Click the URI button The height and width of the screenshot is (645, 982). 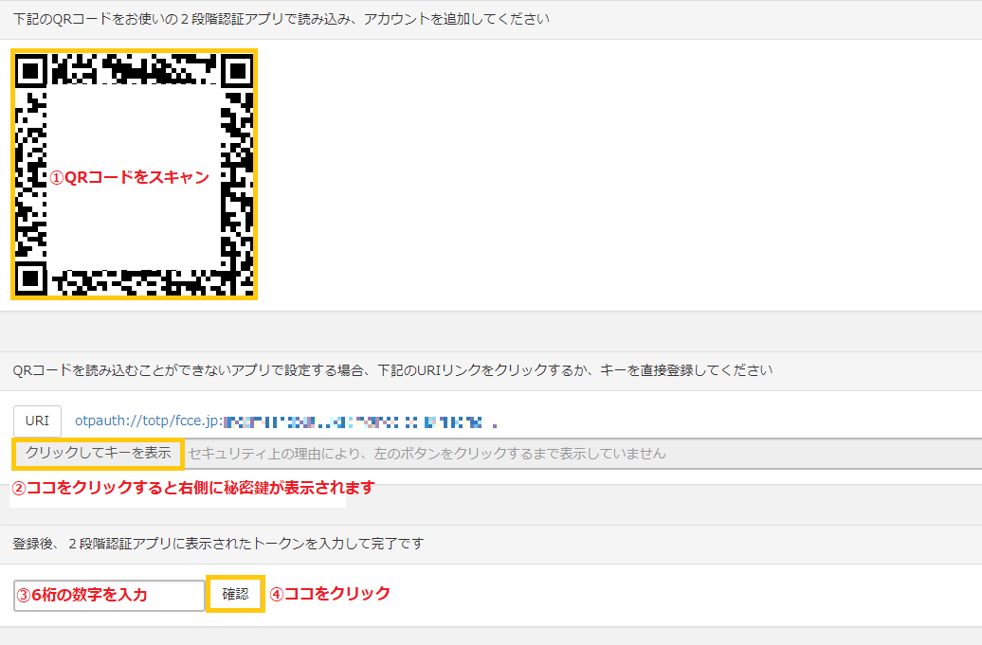pyautogui.click(x=38, y=421)
